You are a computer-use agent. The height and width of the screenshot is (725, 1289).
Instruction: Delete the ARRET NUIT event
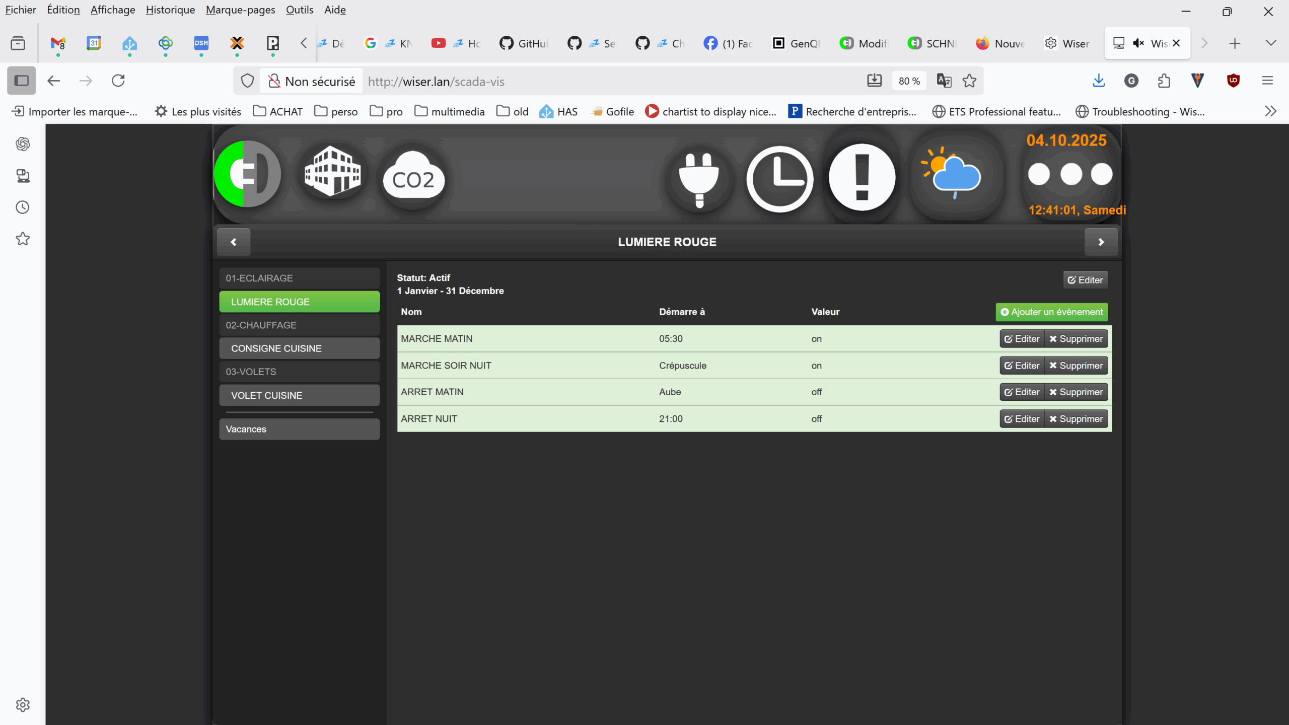(x=1076, y=419)
